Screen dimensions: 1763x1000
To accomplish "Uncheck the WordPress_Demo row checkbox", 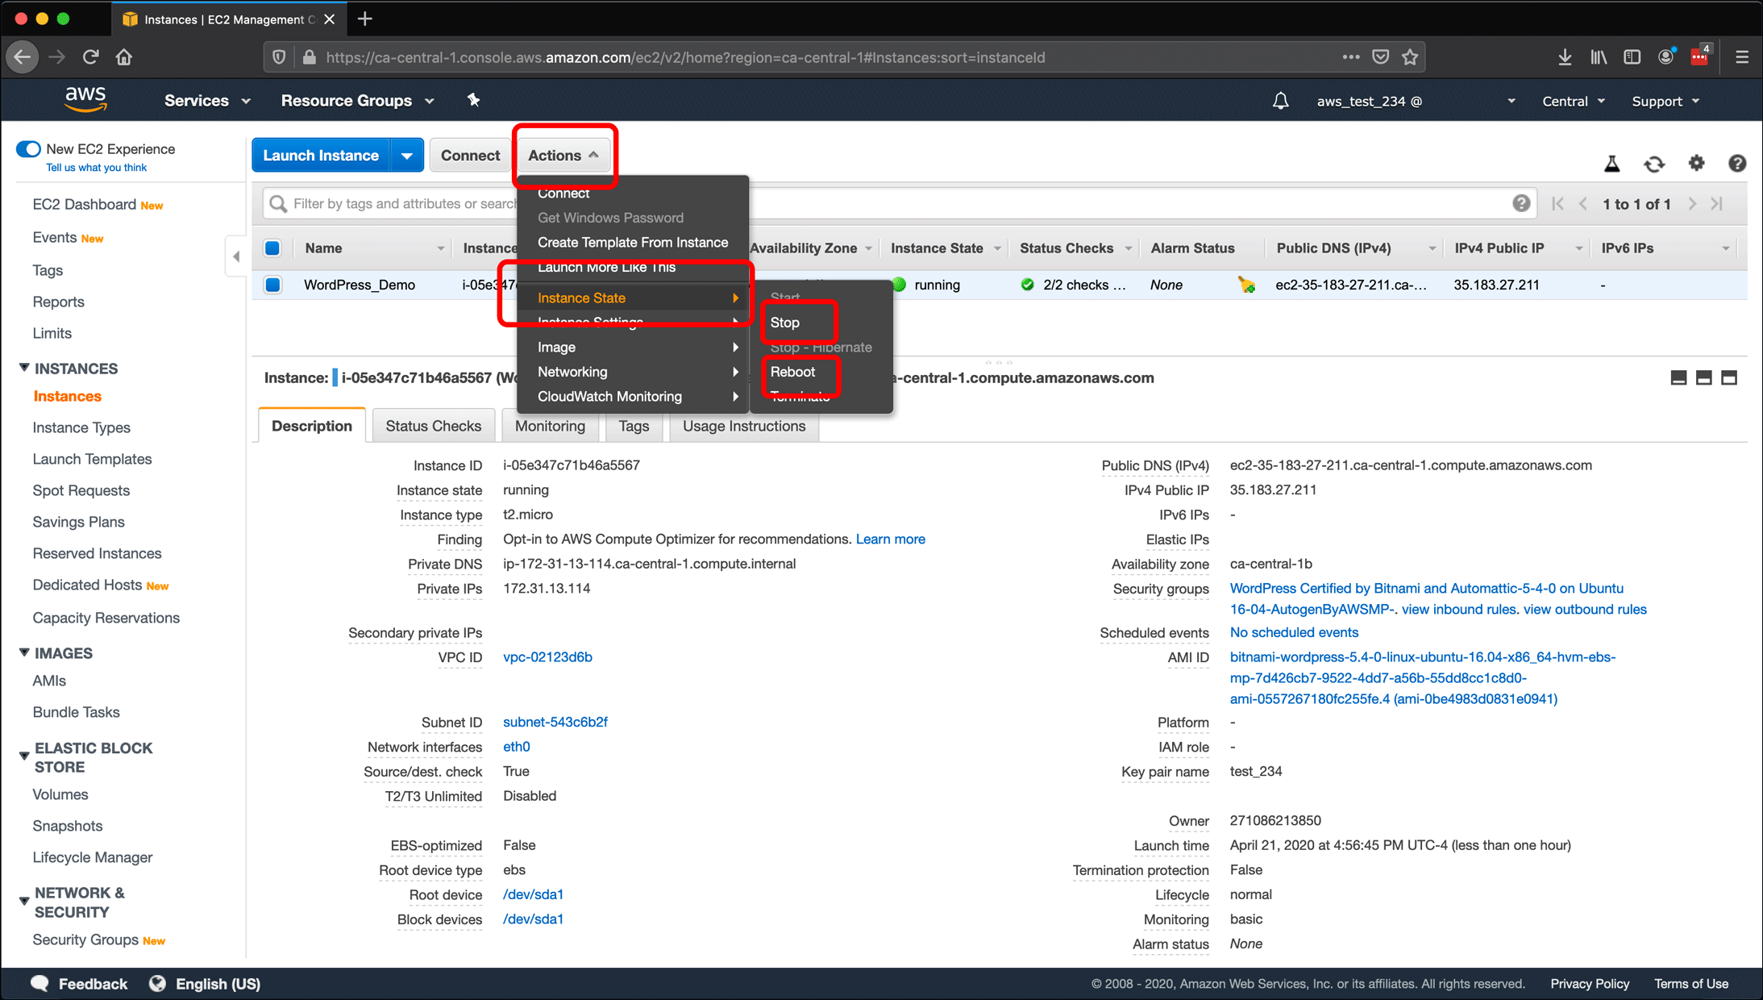I will point(272,285).
